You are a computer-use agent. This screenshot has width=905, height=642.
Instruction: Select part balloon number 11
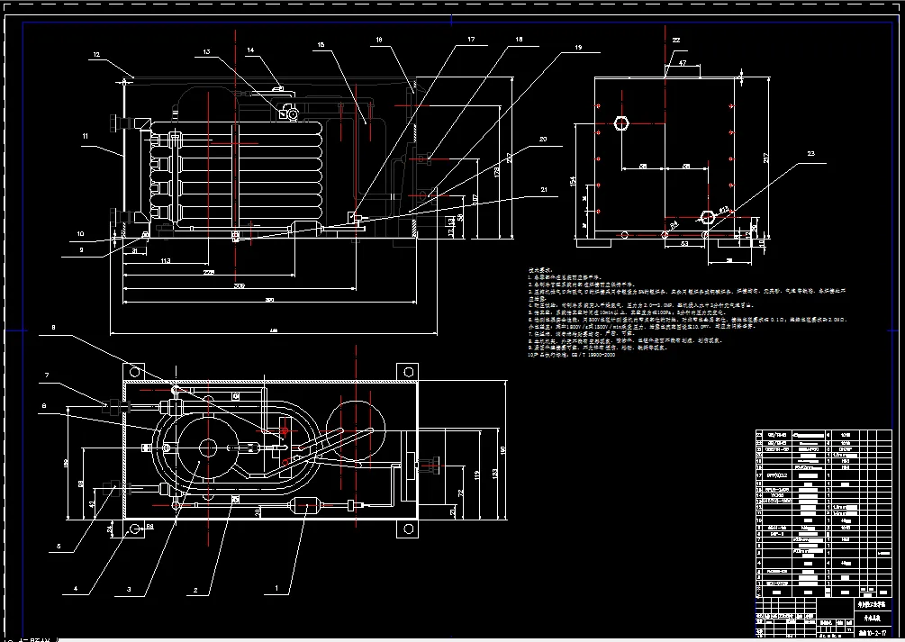pos(86,136)
